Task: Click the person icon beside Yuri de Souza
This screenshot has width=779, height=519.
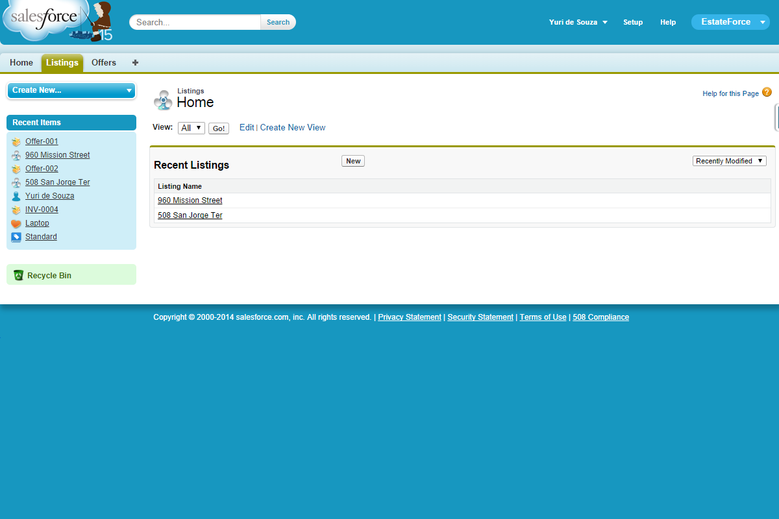Action: click(16, 196)
